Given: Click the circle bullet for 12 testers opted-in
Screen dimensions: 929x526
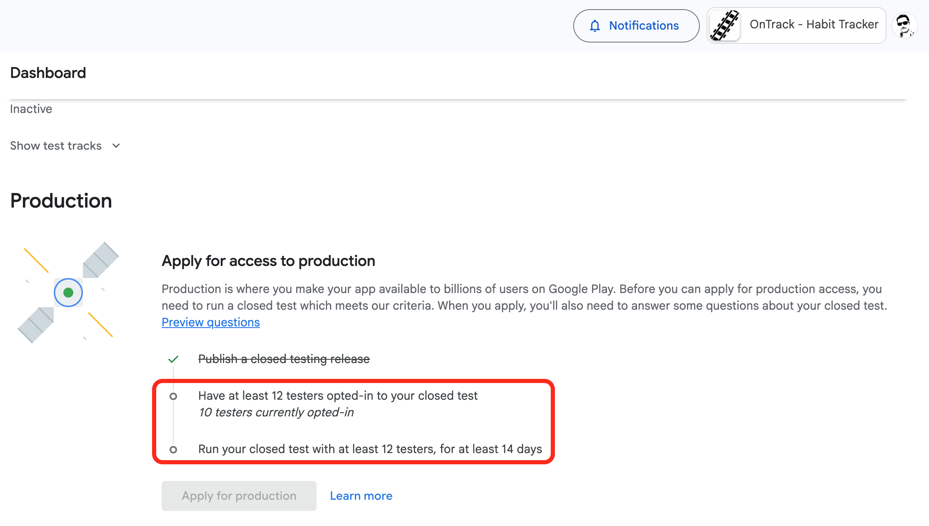Looking at the screenshot, I should tap(173, 396).
